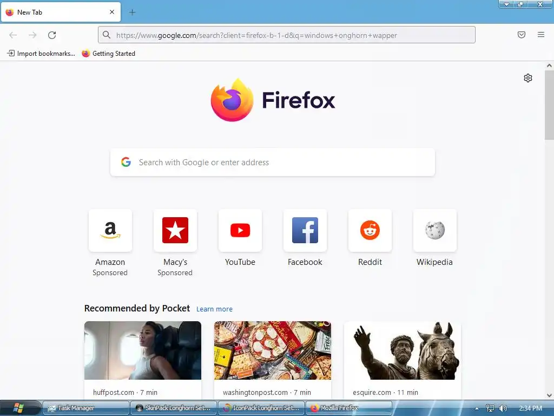Screen dimensions: 554x416
Task: Click the vertical scrollbar thumb
Action: (549, 105)
